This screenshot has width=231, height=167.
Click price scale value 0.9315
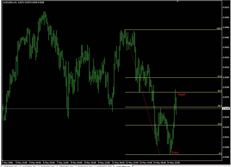[x=226, y=137]
